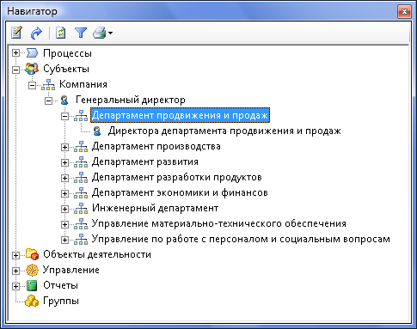Refresh the navigator tree
The width and height of the screenshot is (417, 329).
(61, 33)
